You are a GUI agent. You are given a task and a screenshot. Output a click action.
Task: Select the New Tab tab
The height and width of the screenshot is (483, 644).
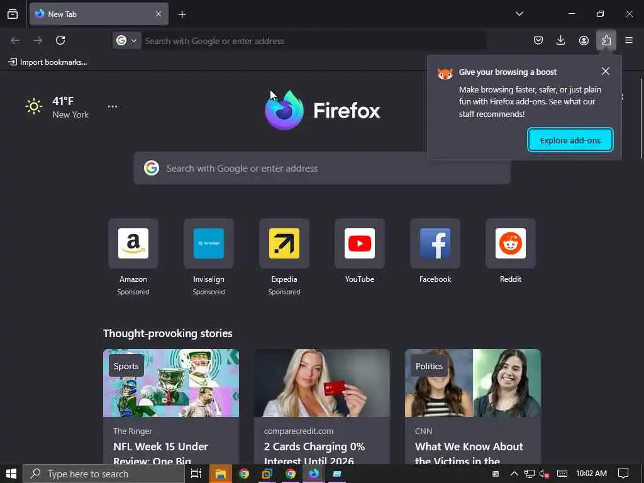(99, 14)
